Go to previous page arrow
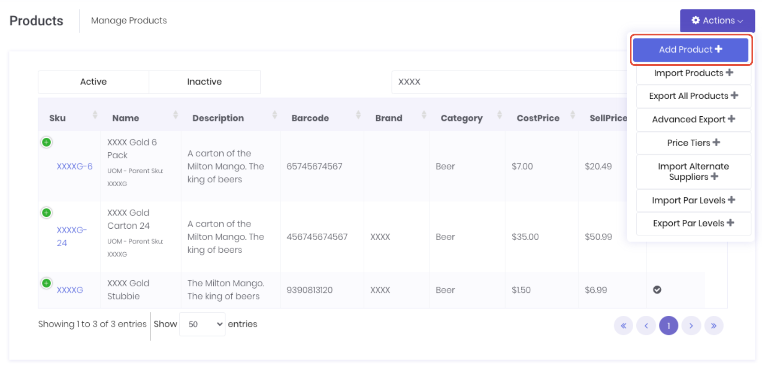This screenshot has height=366, width=762. pyautogui.click(x=646, y=326)
